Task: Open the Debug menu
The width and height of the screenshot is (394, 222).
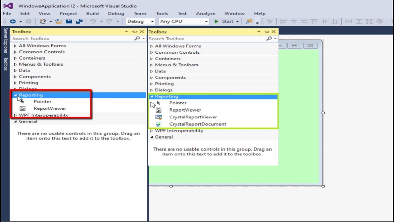Action: tap(116, 13)
